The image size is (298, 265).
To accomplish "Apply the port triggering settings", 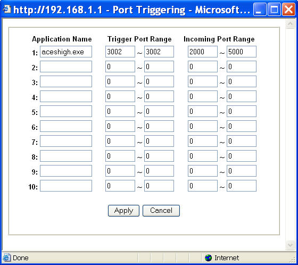I will click(x=123, y=210).
